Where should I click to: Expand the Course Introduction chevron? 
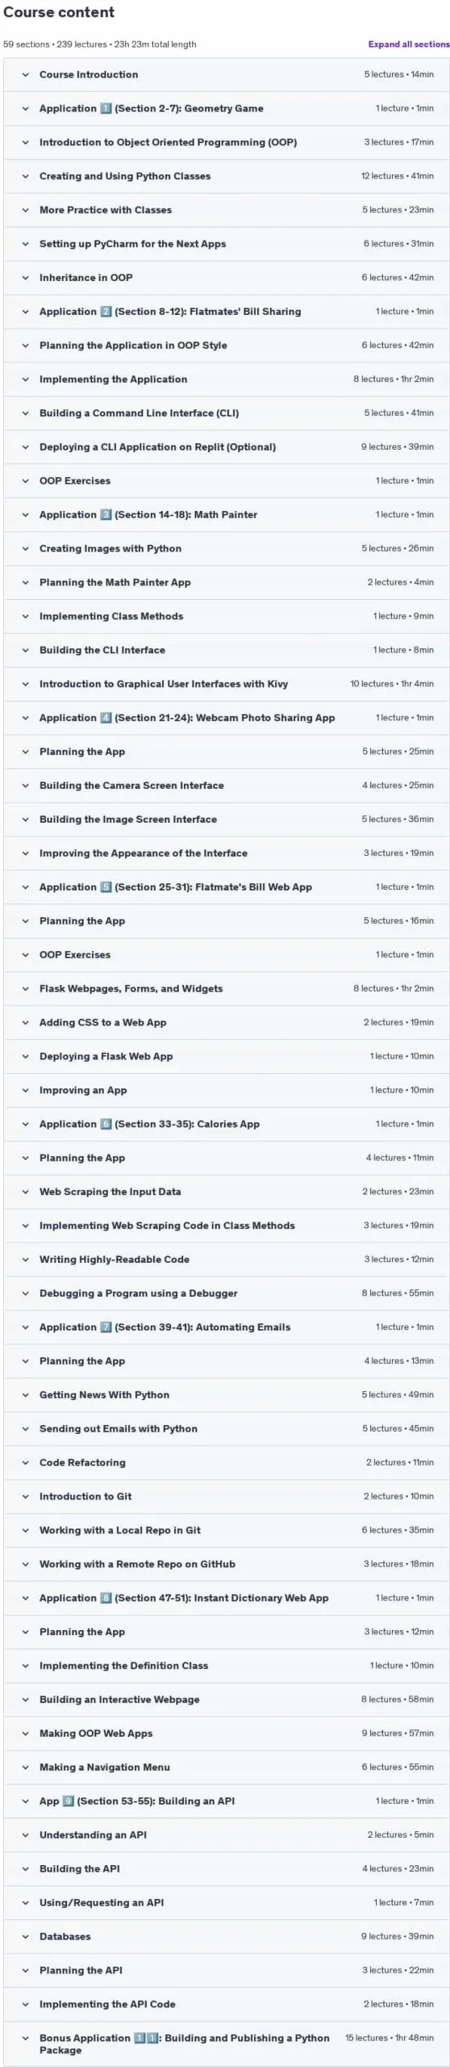(25, 74)
